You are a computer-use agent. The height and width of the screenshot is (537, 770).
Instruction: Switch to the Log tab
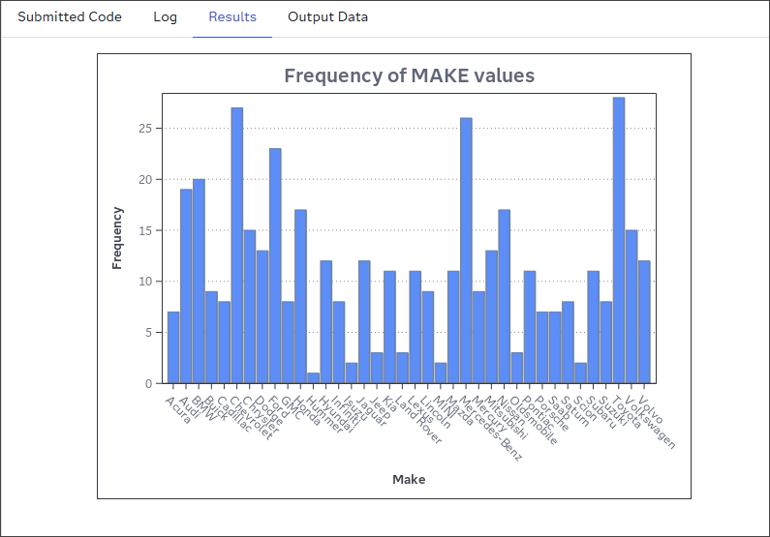[165, 16]
